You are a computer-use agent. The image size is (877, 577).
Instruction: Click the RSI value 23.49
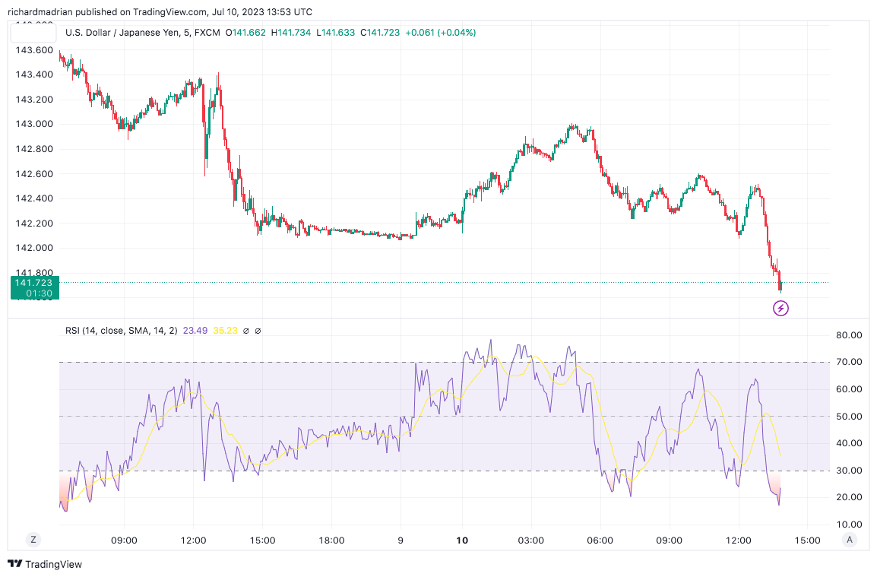(195, 331)
